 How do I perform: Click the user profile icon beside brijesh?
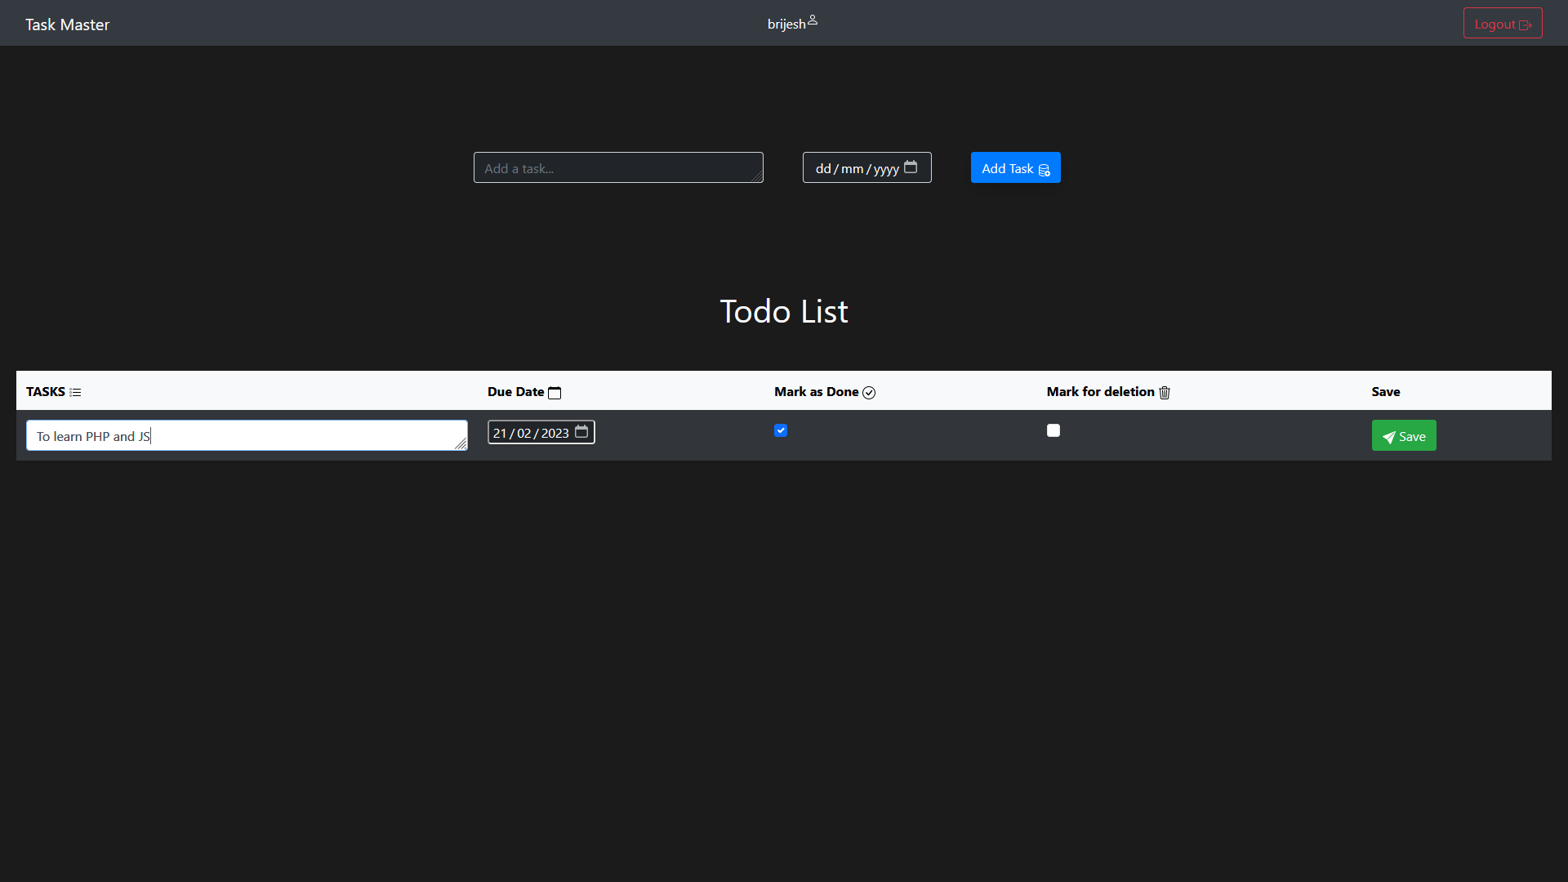813,21
